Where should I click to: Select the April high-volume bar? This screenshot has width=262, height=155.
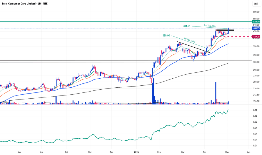click(x=216, y=93)
